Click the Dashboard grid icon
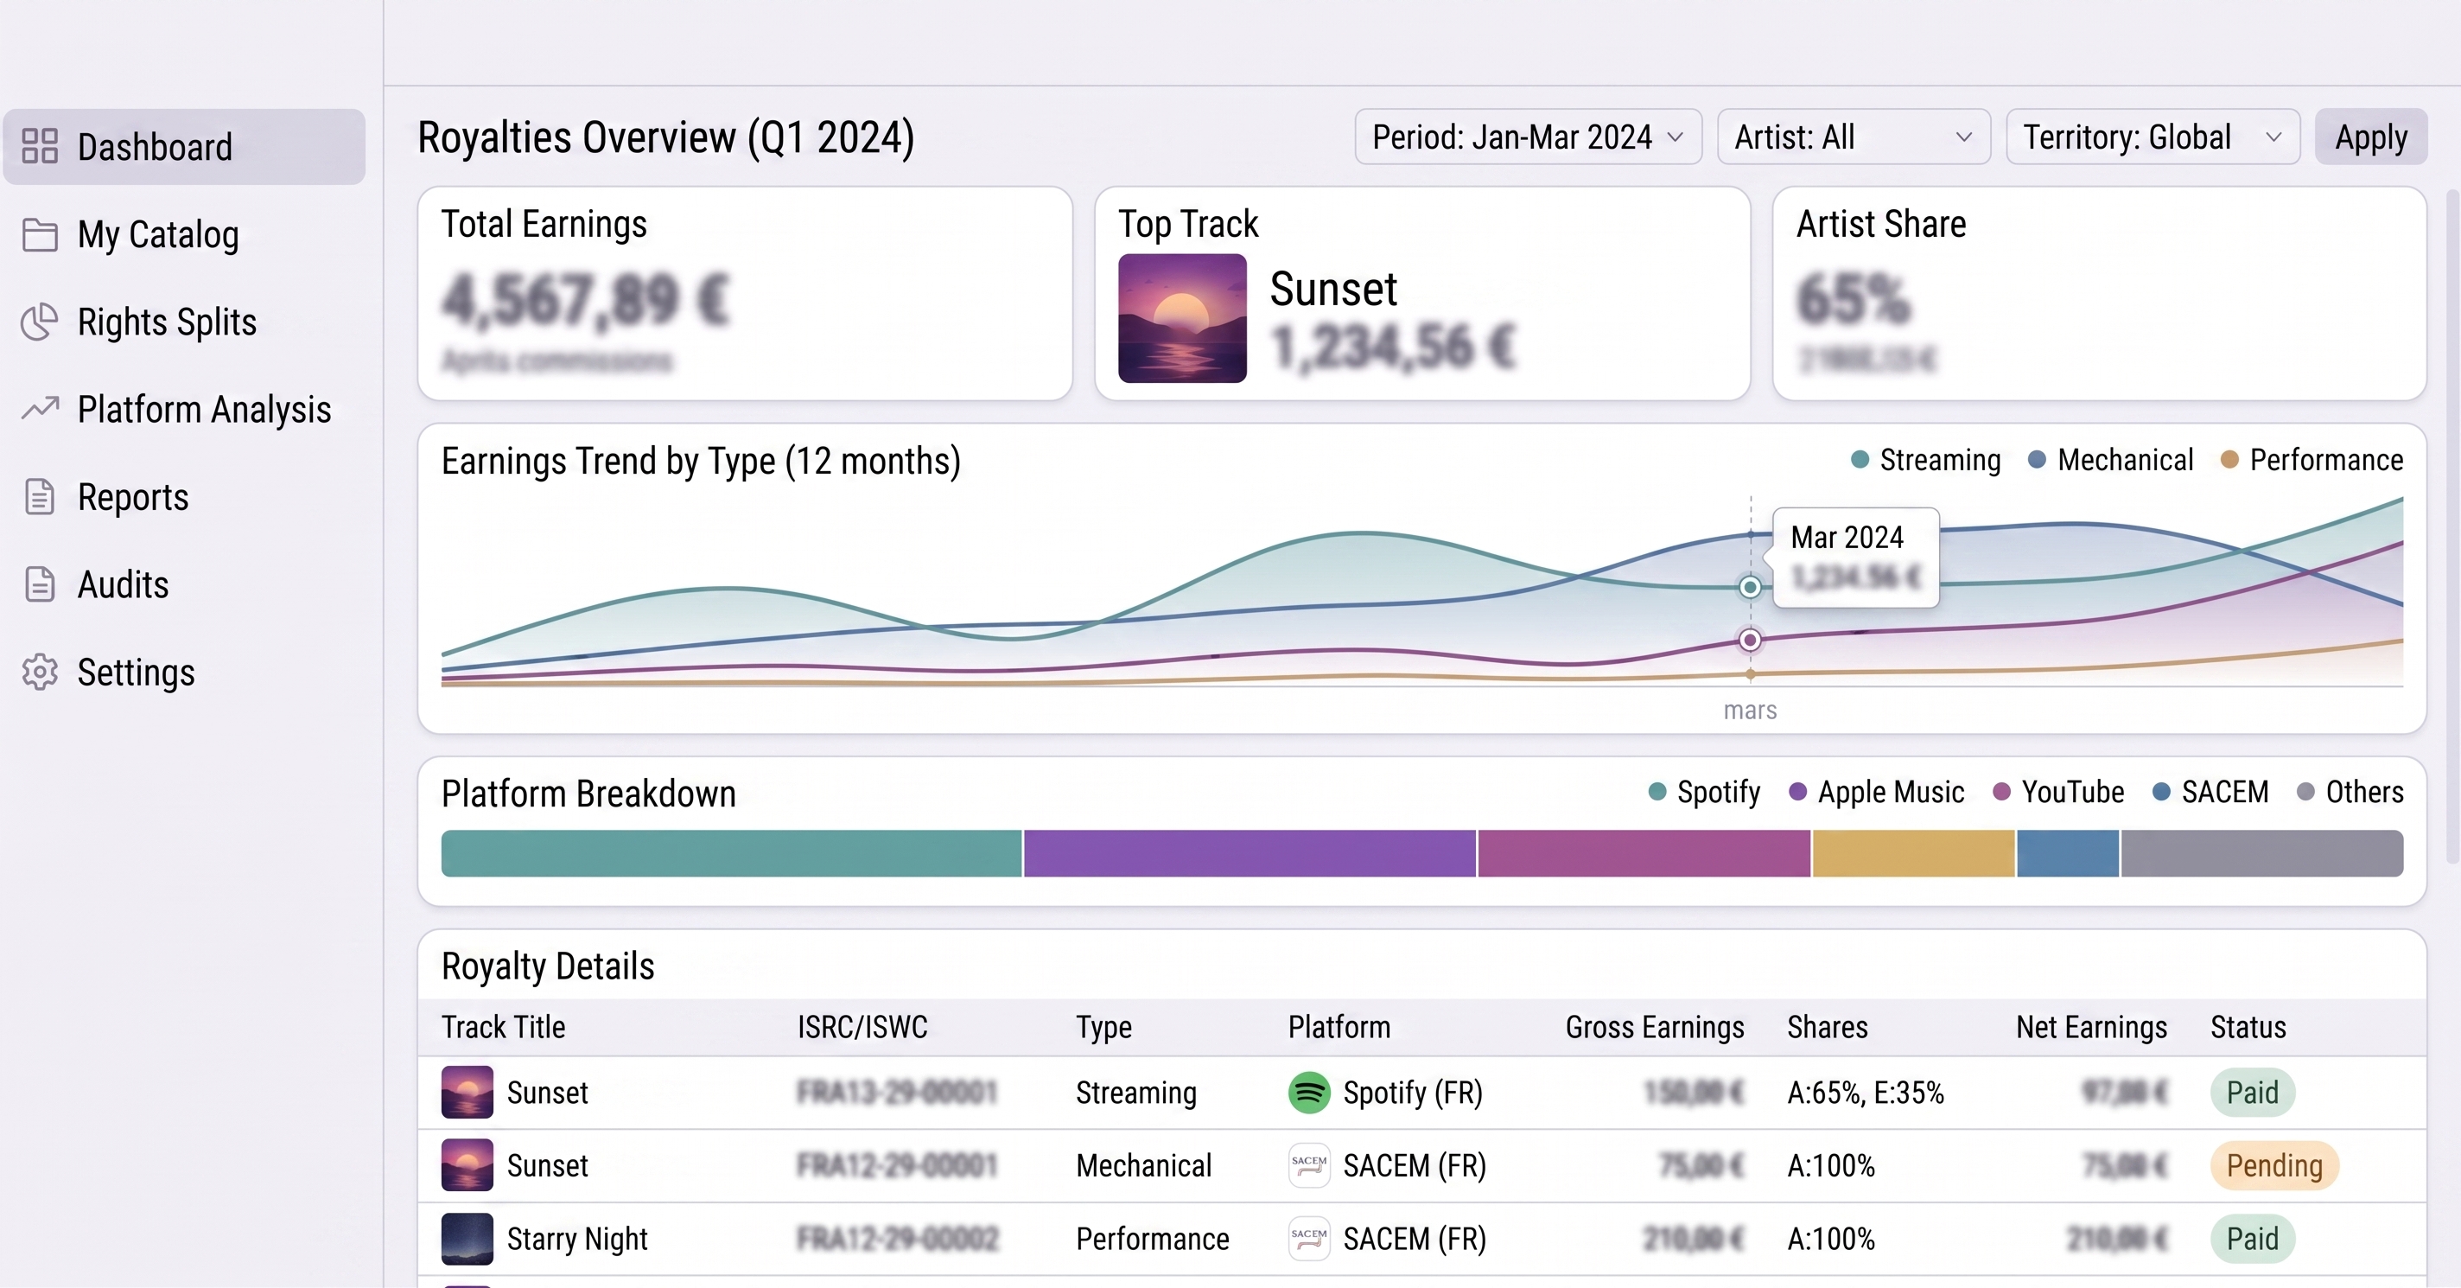Screen dimensions: 2461x1288 coord(40,146)
